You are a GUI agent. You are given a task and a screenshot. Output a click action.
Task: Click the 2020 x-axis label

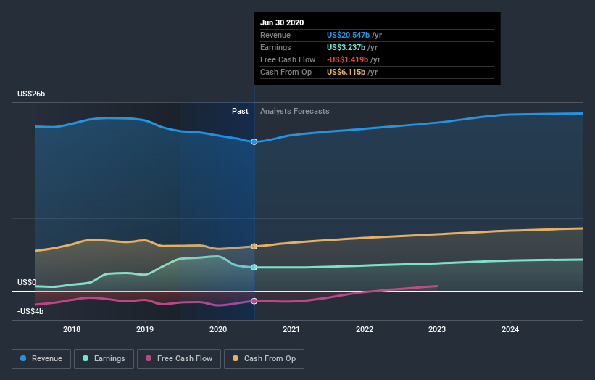218,329
